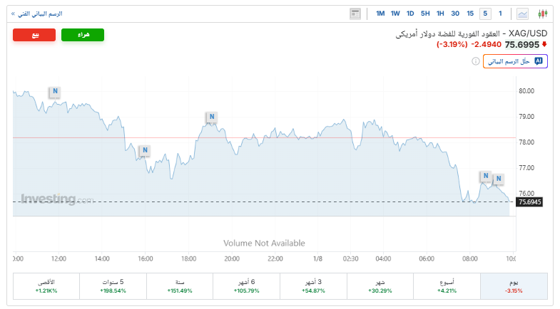
Task: Click the info icon beside AI analysis
Action: pos(476,62)
